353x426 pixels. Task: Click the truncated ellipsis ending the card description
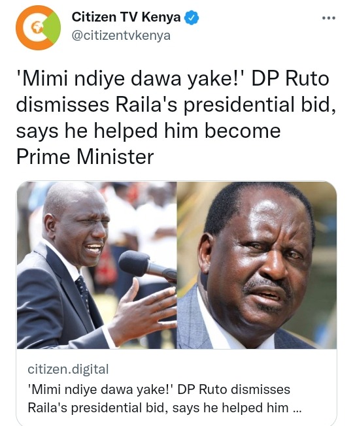click(297, 411)
